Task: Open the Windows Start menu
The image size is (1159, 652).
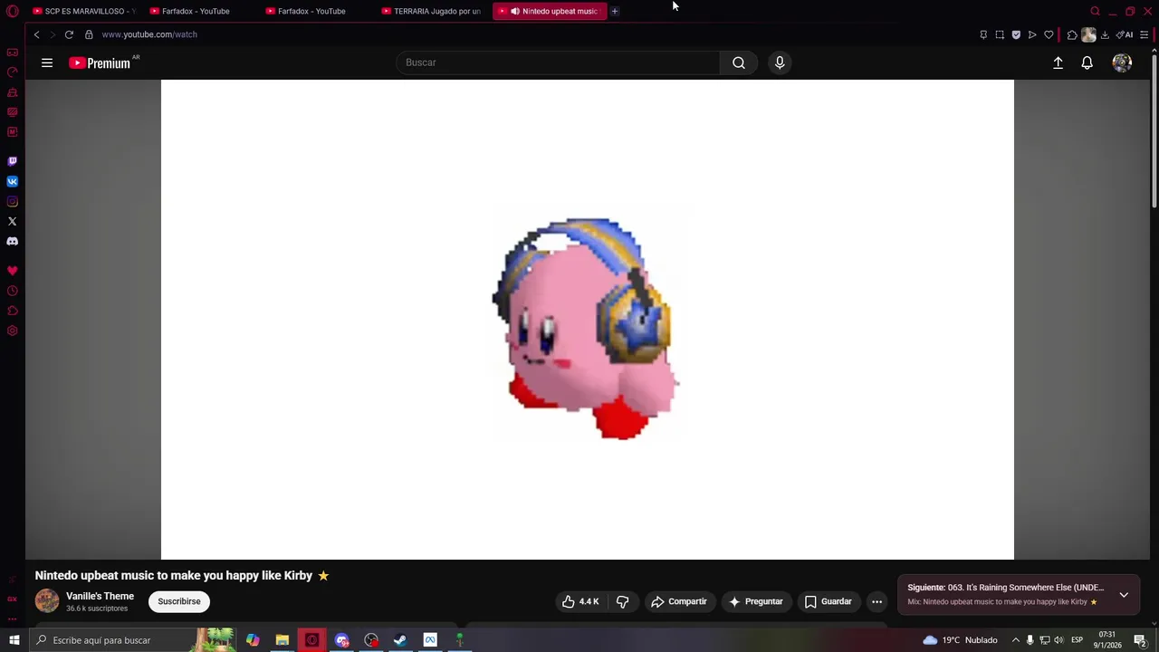Action: 14,640
